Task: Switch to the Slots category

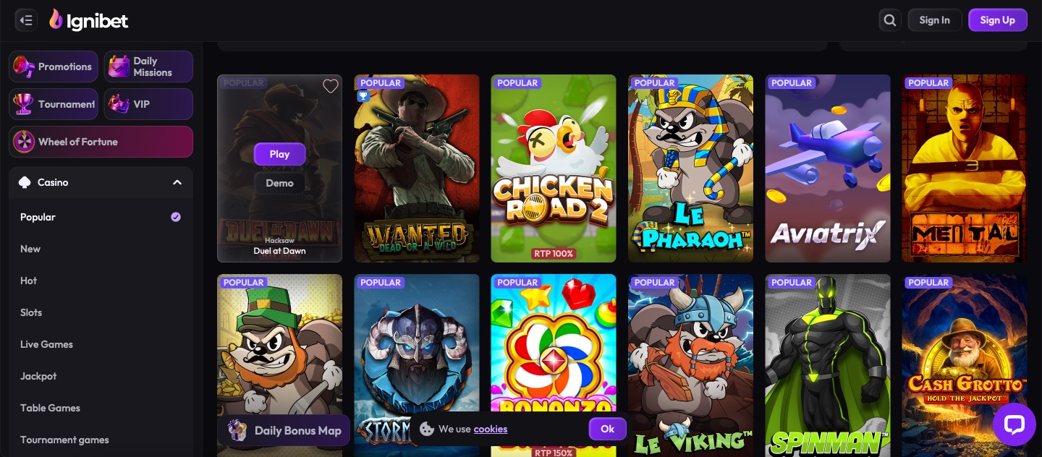Action: 31,312
